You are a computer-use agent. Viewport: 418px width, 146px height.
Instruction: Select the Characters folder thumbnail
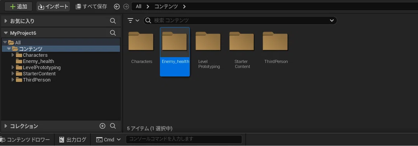click(141, 42)
